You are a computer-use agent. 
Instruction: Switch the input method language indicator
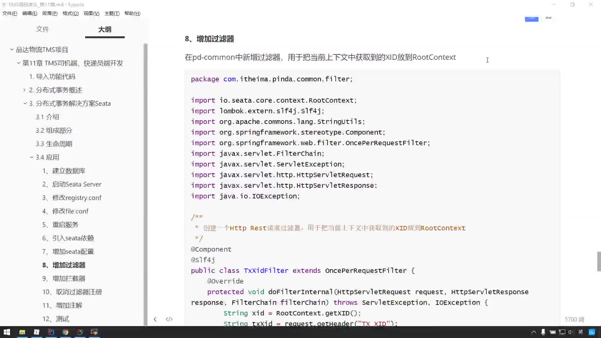[x=581, y=332]
